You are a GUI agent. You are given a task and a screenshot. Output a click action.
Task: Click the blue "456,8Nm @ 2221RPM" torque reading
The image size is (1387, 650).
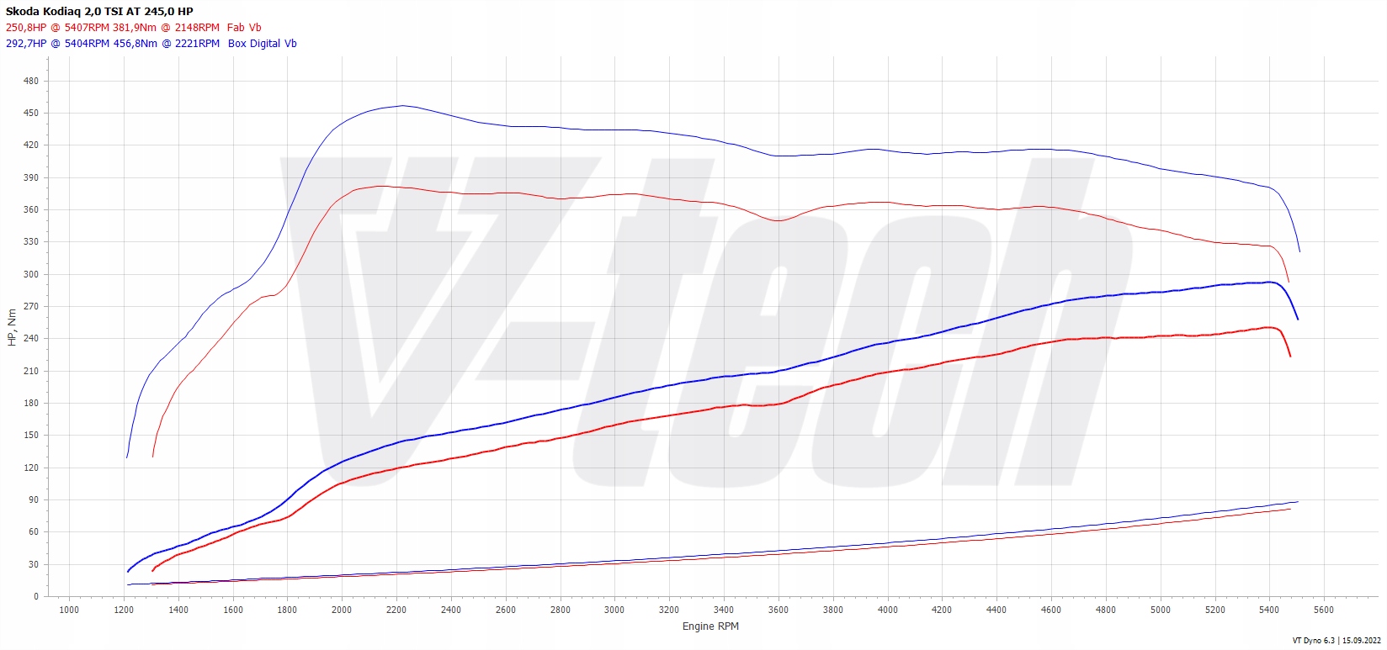click(x=166, y=44)
